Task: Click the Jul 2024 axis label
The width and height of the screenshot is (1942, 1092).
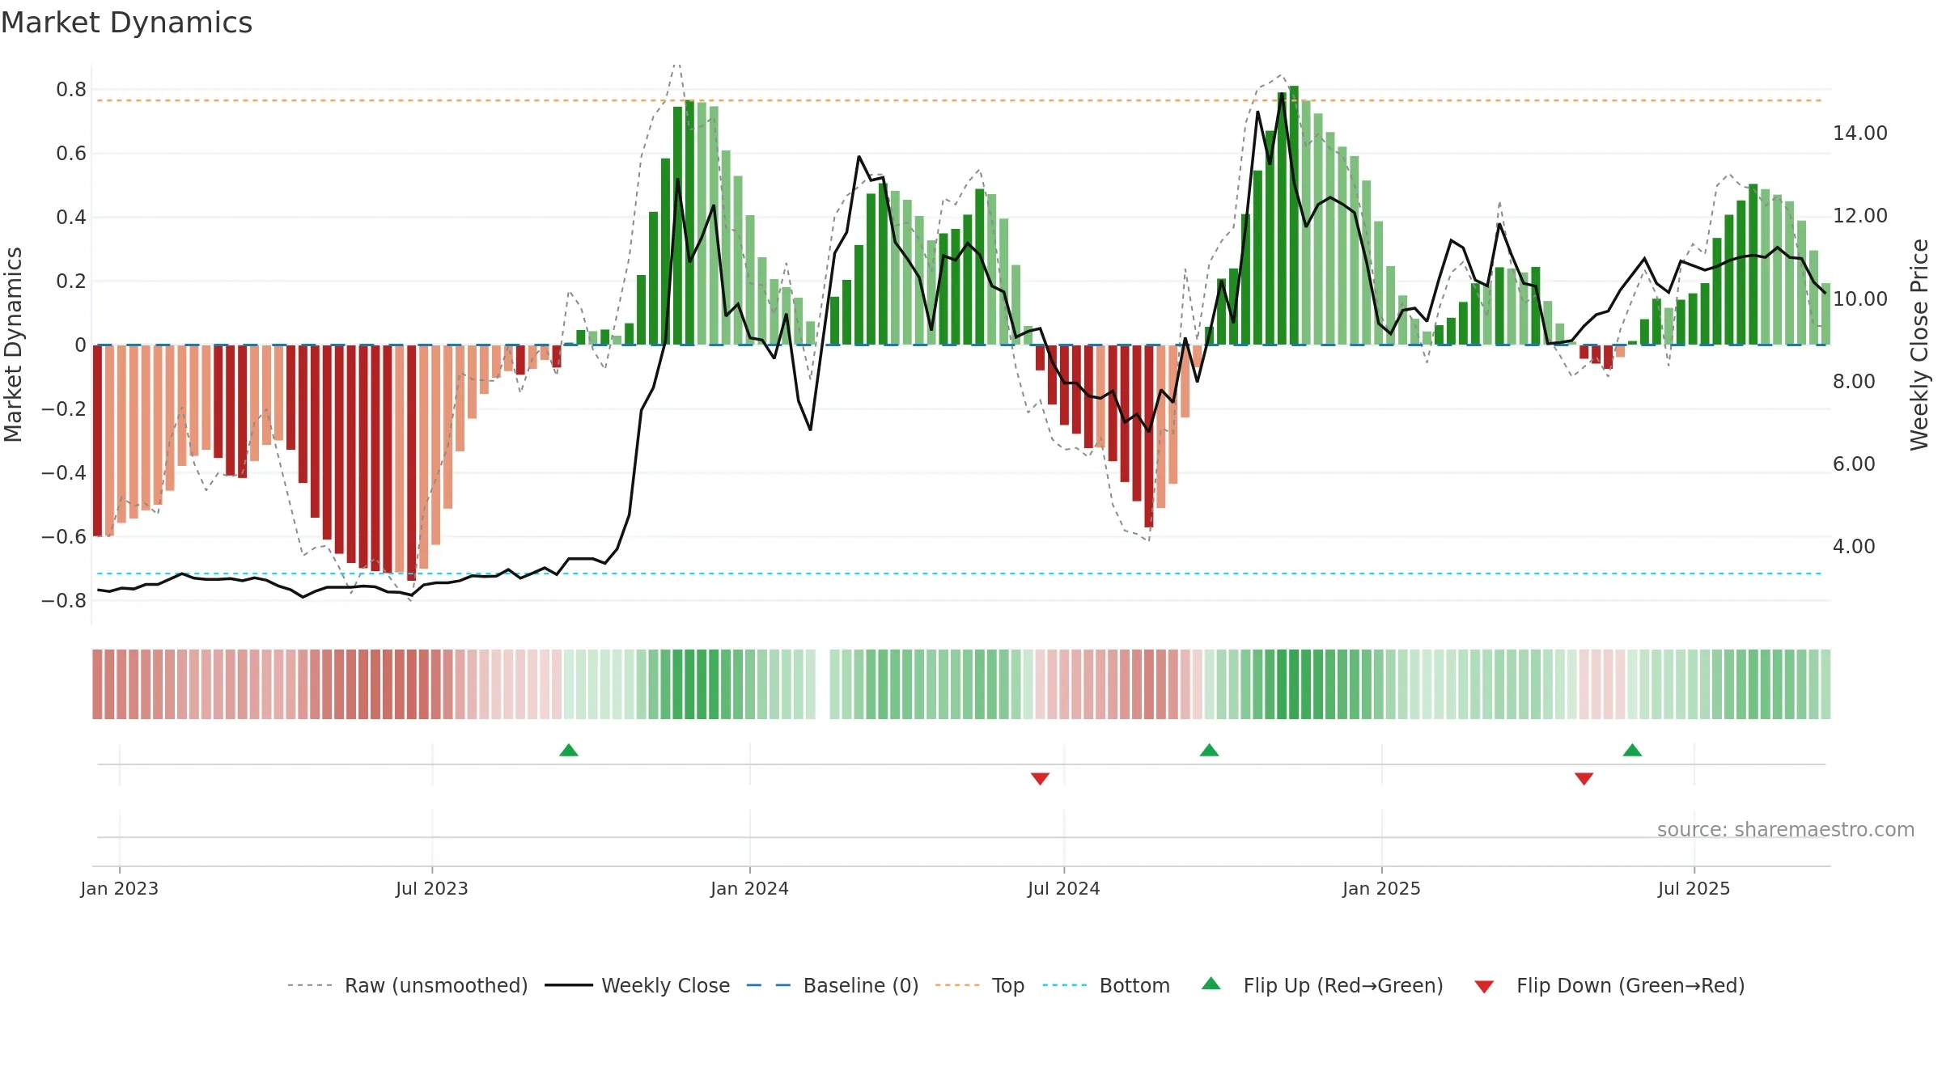Action: coord(1064,888)
